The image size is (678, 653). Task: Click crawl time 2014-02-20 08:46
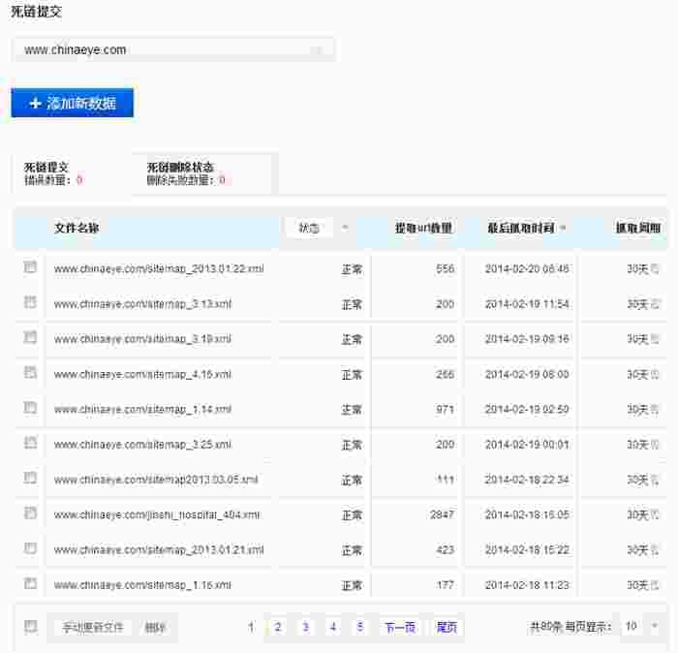coord(527,269)
